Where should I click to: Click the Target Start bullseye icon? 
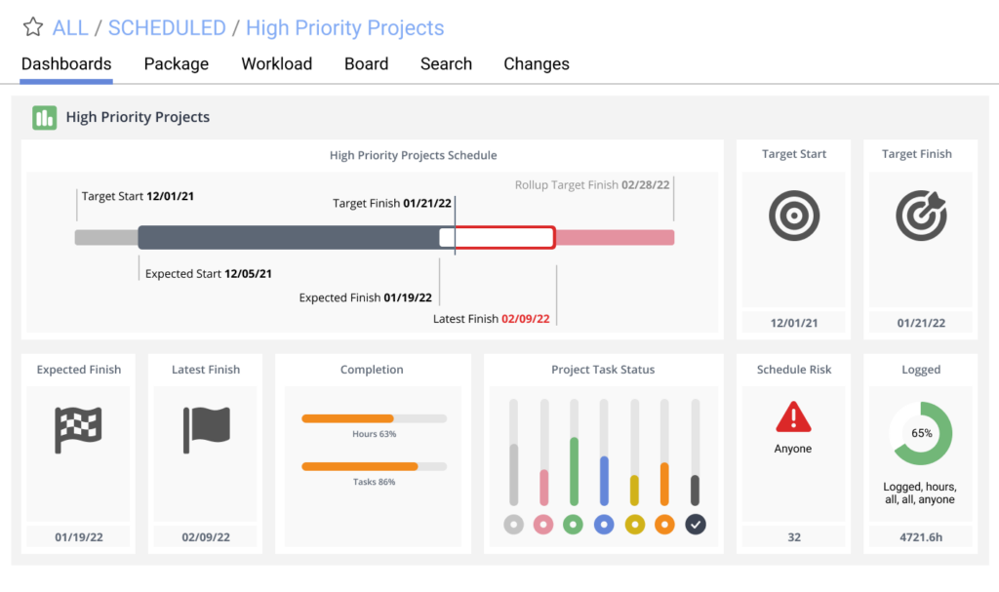794,216
